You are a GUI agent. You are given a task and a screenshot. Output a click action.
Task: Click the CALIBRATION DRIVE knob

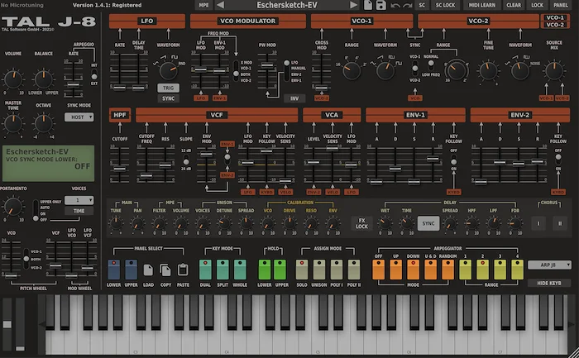(x=289, y=223)
